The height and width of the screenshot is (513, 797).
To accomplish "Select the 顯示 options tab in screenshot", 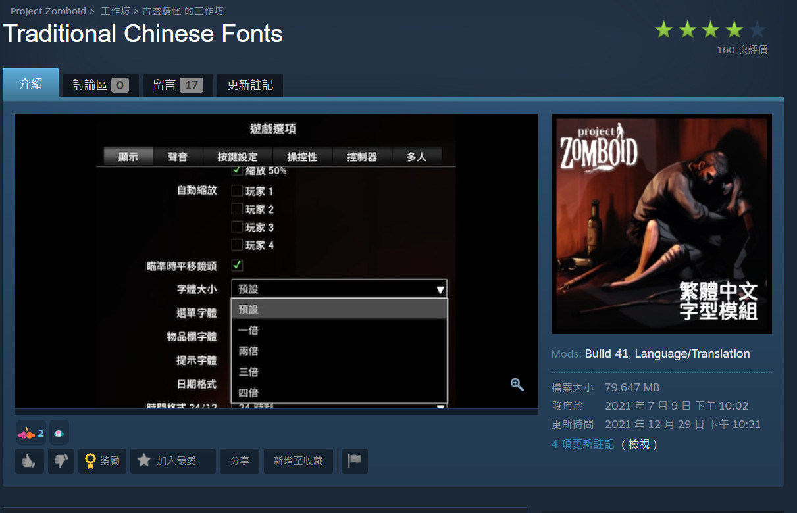I will (128, 157).
